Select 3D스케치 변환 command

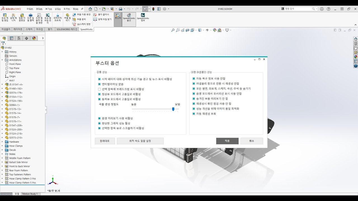[81, 24]
